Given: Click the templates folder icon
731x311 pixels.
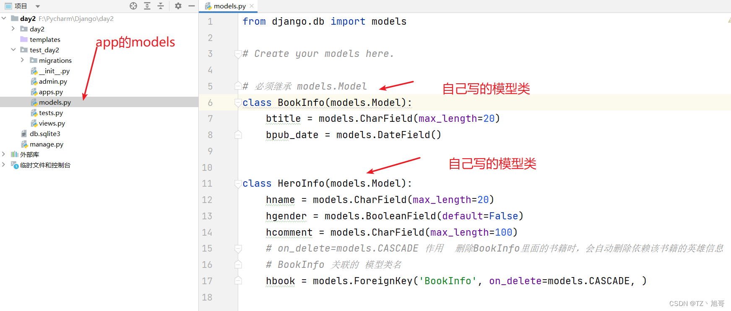Looking at the screenshot, I should (24, 39).
